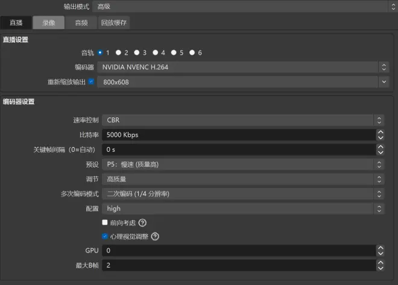398x285 pixels.
Task: Open the 输出模式 dropdown set to 高级
Action: (244, 7)
